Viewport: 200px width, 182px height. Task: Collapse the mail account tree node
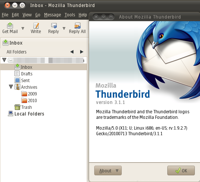pyautogui.click(x=4, y=60)
